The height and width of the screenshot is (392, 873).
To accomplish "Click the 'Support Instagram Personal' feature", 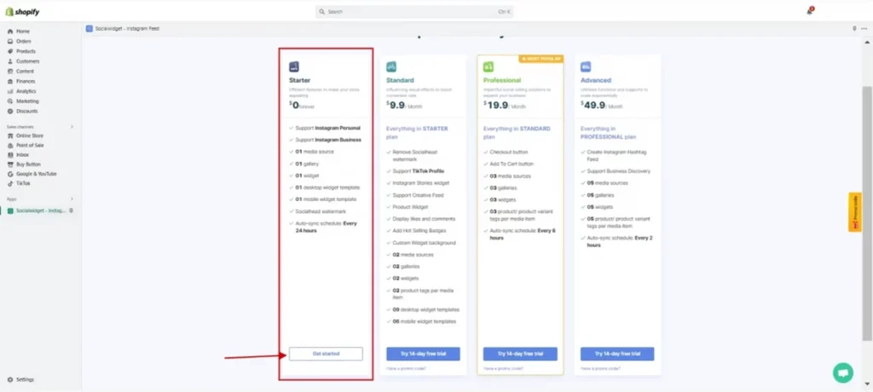I will coord(328,128).
